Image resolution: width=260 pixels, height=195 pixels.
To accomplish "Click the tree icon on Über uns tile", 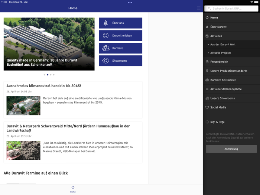I will coord(105,23).
